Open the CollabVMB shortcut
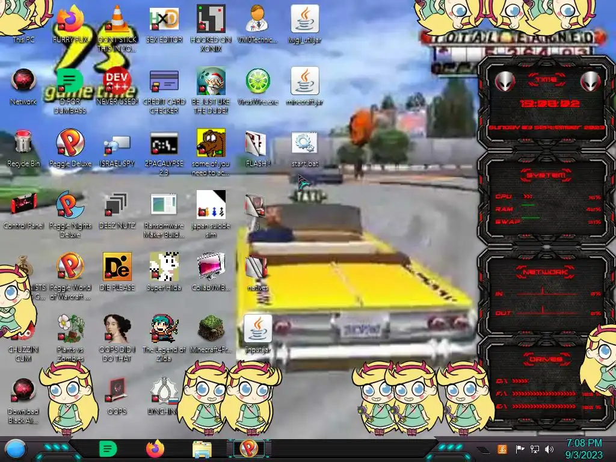 click(211, 272)
